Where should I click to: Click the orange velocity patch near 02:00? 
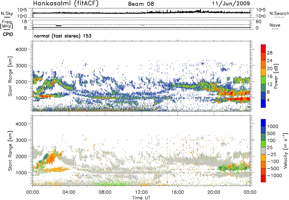pyautogui.click(x=52, y=158)
